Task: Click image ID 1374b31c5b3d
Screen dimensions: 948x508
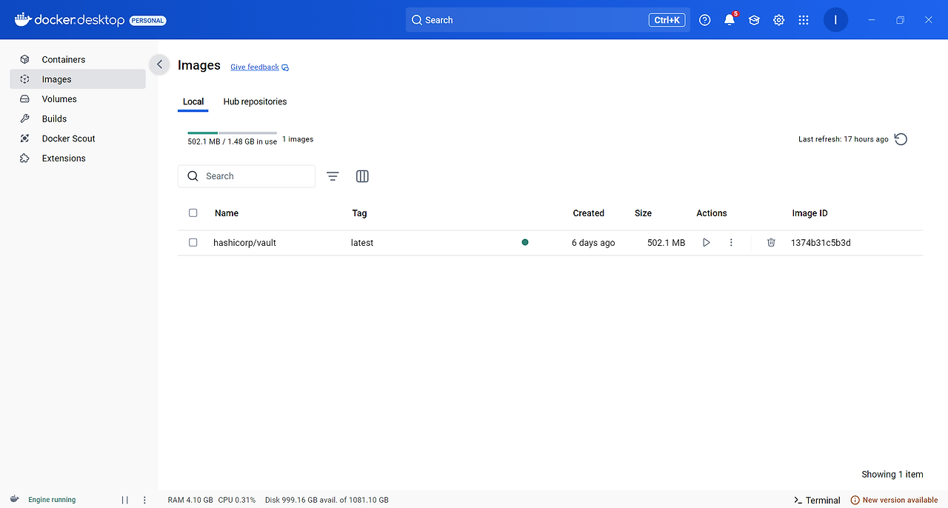Action: coord(821,243)
